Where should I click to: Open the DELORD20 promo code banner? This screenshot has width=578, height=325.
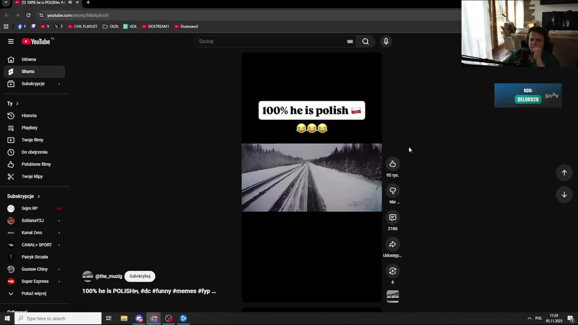[528, 95]
